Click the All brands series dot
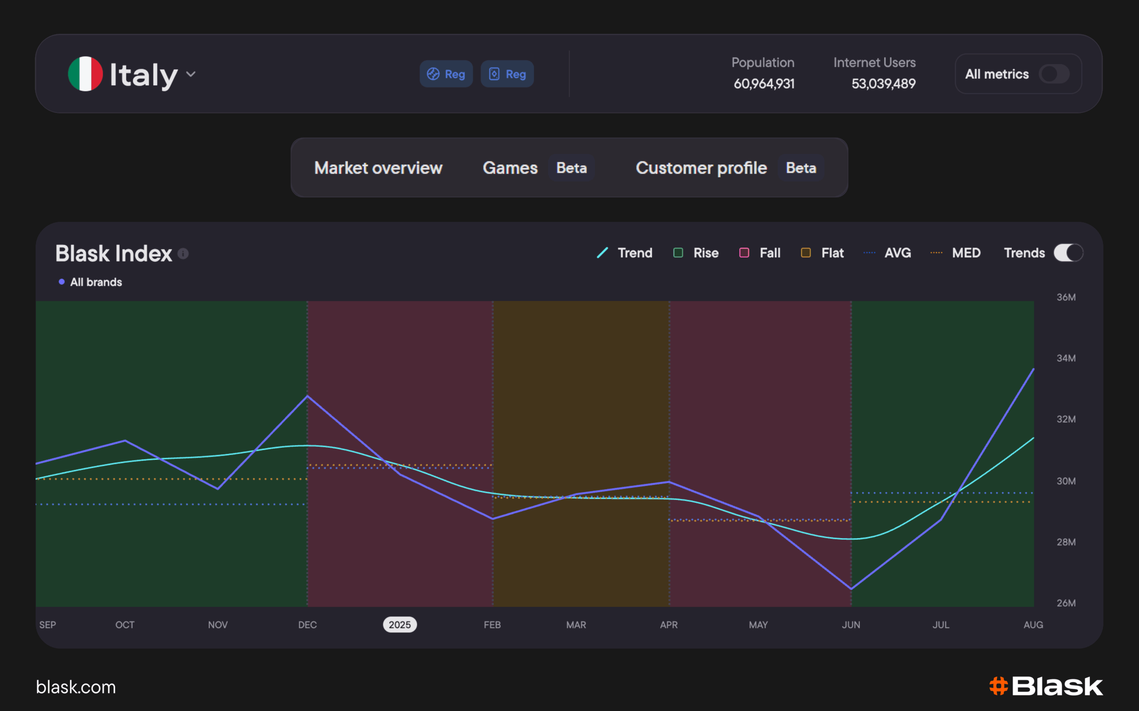1139x711 pixels. [62, 281]
